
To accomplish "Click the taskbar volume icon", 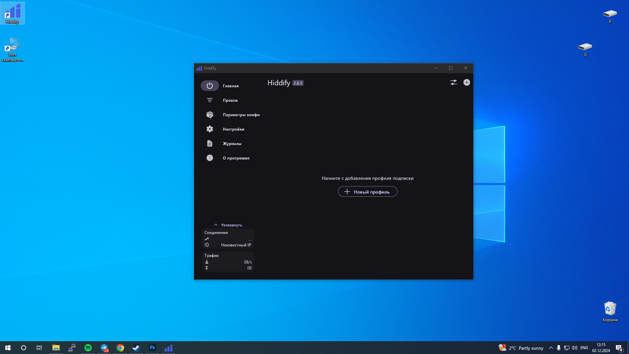I will 575,348.
